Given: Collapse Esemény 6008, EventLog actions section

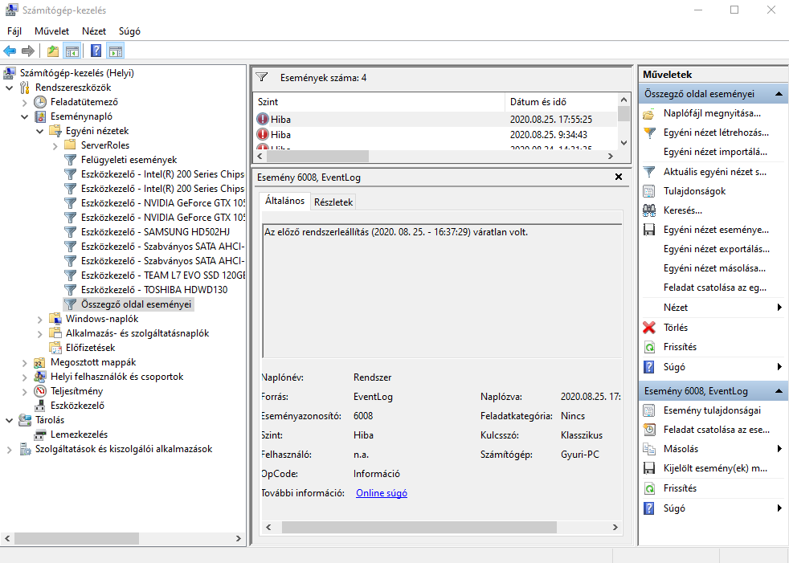Looking at the screenshot, I should (x=779, y=391).
